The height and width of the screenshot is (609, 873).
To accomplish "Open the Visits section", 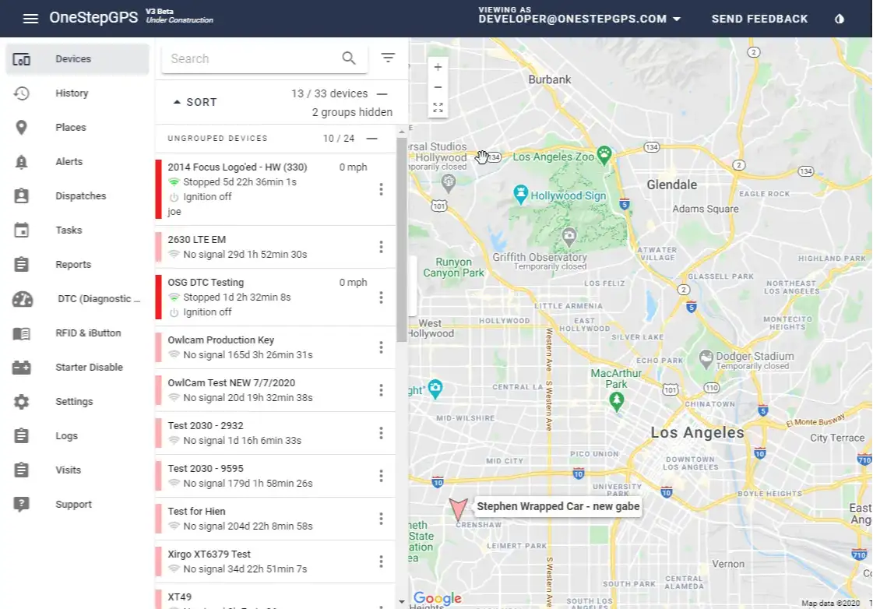I will pyautogui.click(x=69, y=470).
